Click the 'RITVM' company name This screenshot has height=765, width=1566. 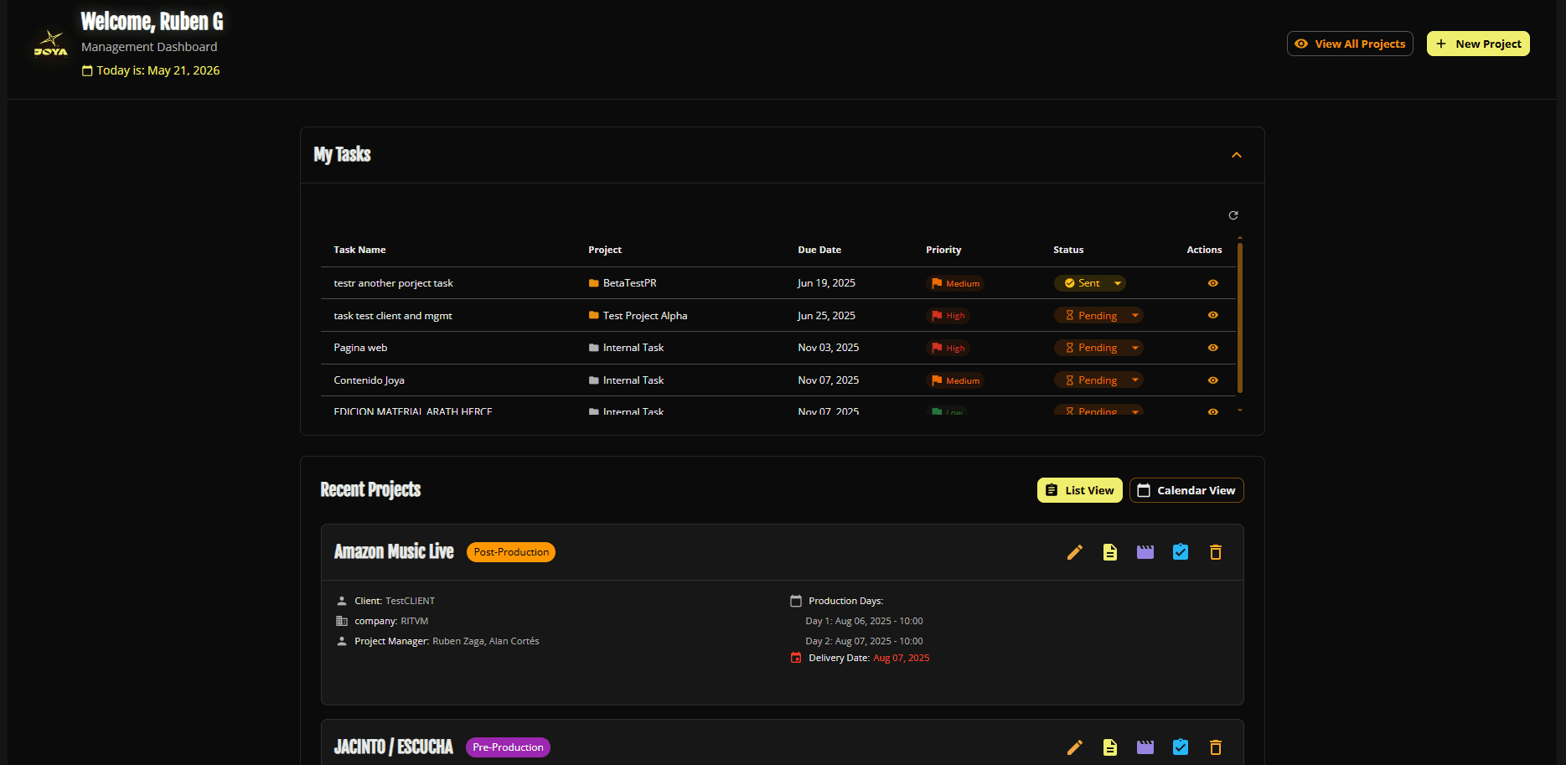pyautogui.click(x=414, y=621)
